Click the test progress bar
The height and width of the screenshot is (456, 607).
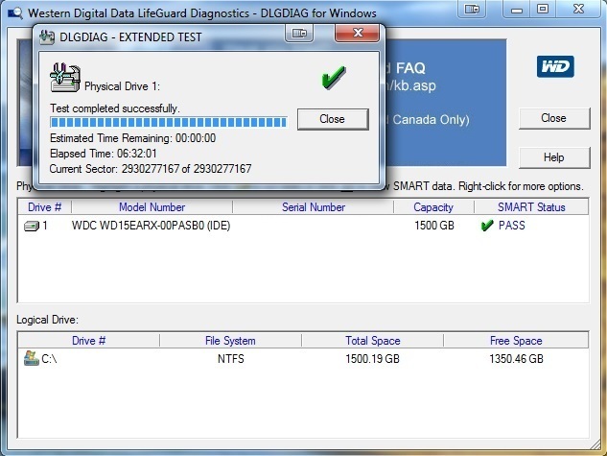click(169, 123)
